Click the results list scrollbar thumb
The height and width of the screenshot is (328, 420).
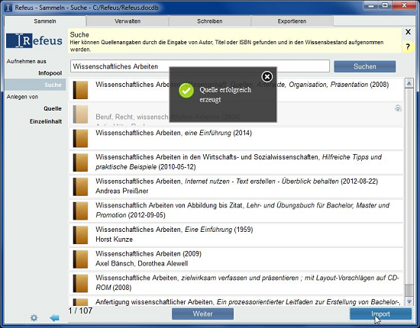[x=409, y=291]
